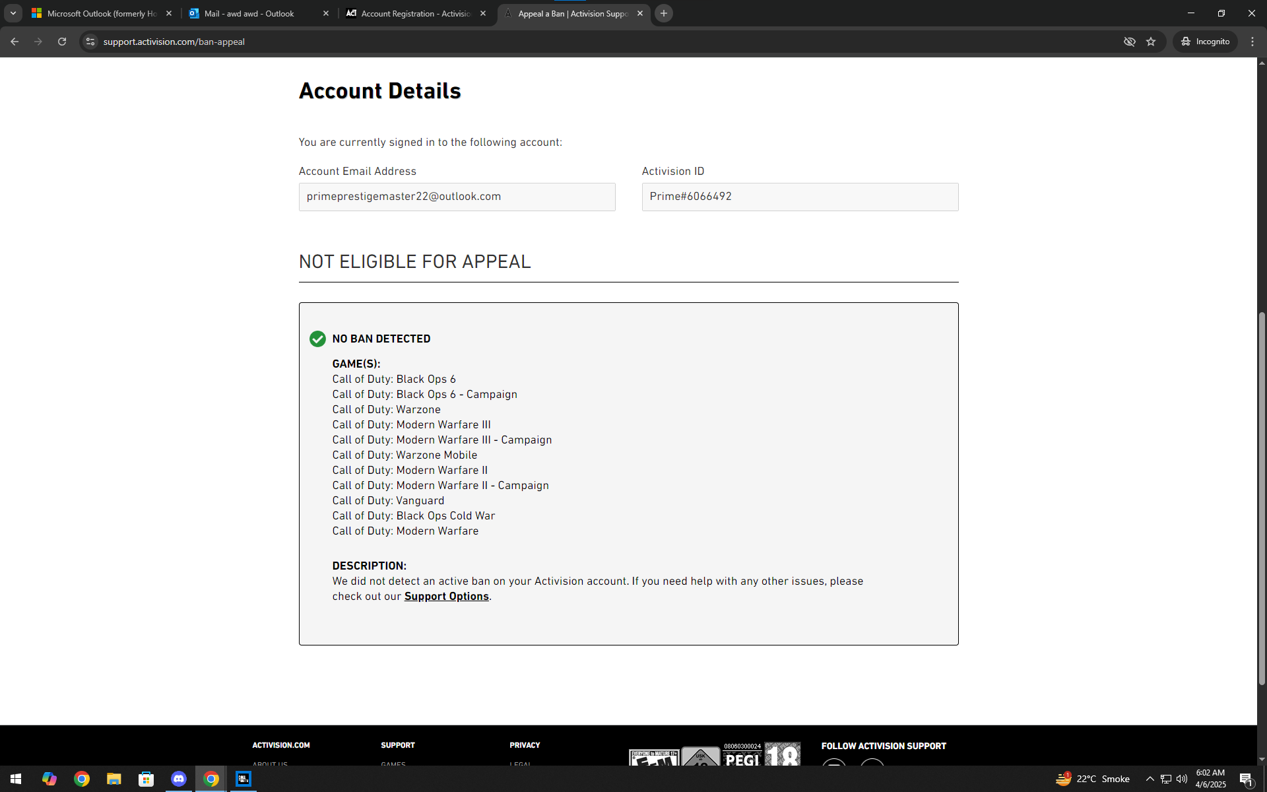Screen dimensions: 1267x792
Task: Show hidden system tray icons chevron
Action: [1150, 779]
